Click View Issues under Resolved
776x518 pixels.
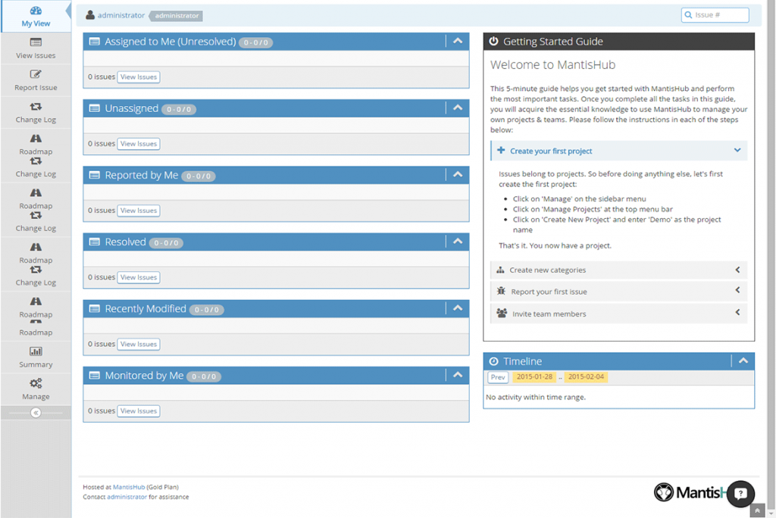(139, 277)
